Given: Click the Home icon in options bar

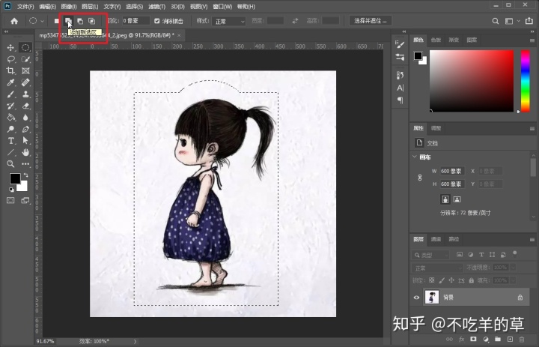Looking at the screenshot, I should (14, 21).
